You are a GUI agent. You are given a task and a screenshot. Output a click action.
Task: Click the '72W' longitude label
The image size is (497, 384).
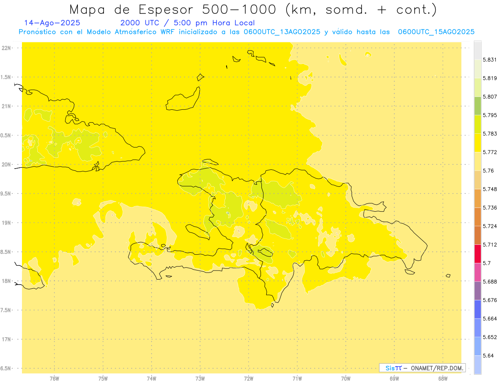click(248, 379)
